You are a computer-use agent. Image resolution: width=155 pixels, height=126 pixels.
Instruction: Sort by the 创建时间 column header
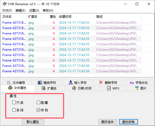tap(76, 17)
